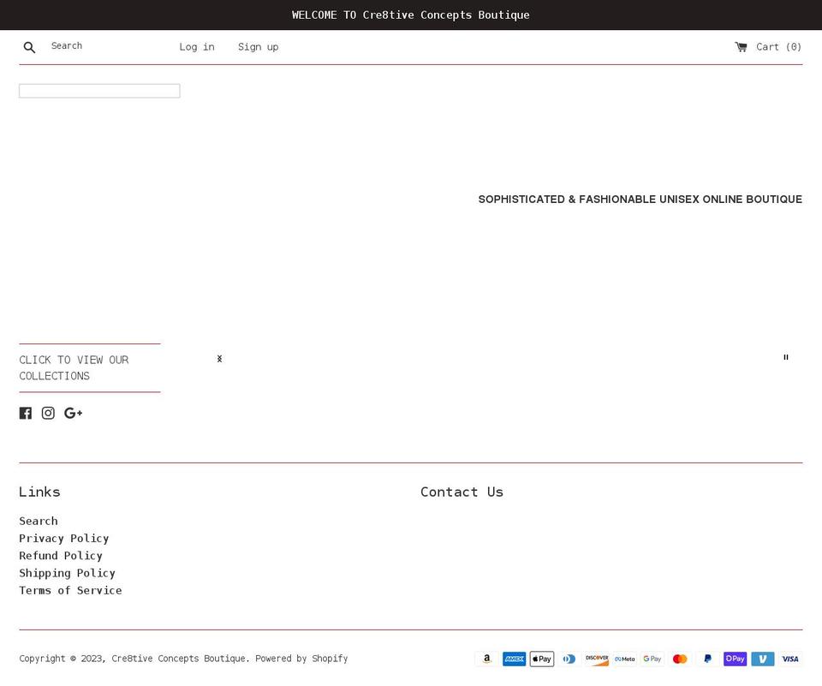Open the Instagram social icon

click(x=48, y=413)
